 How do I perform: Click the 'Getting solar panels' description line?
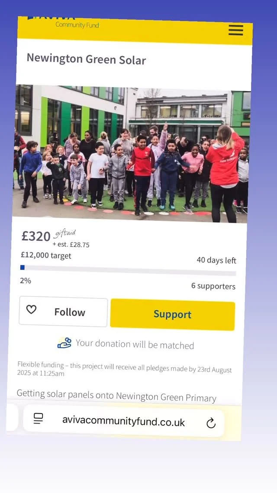click(x=116, y=396)
